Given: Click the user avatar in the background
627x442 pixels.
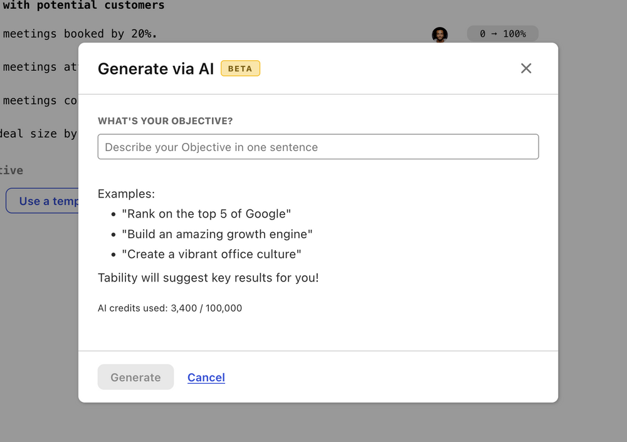Looking at the screenshot, I should [x=440, y=34].
